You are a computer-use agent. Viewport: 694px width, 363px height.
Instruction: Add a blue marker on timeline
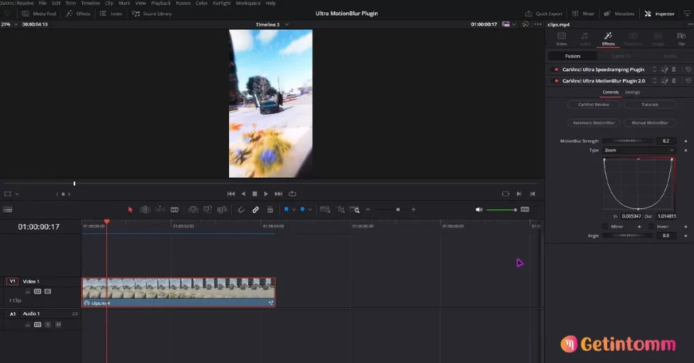[303, 209]
